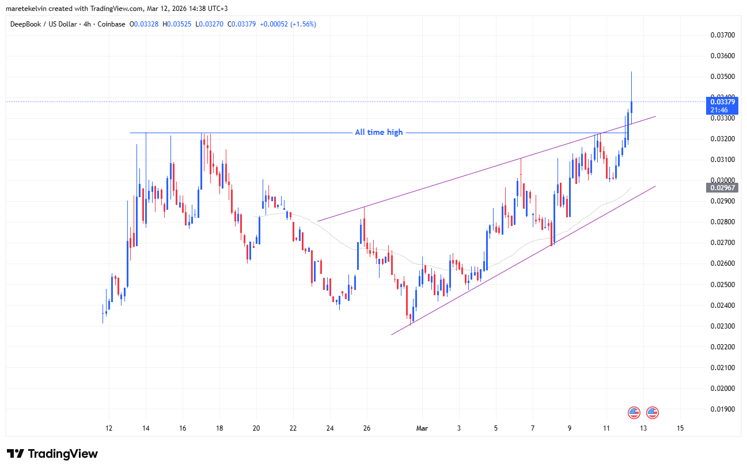
Task: Click the 0.01900 price axis label
Action: point(722,409)
